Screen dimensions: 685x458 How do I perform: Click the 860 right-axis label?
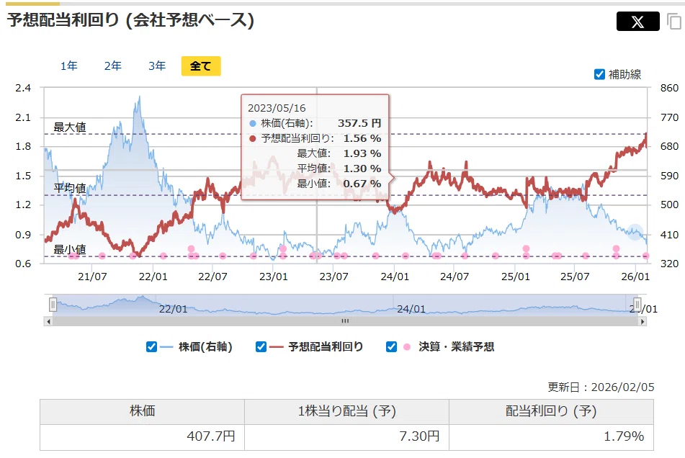coord(669,88)
